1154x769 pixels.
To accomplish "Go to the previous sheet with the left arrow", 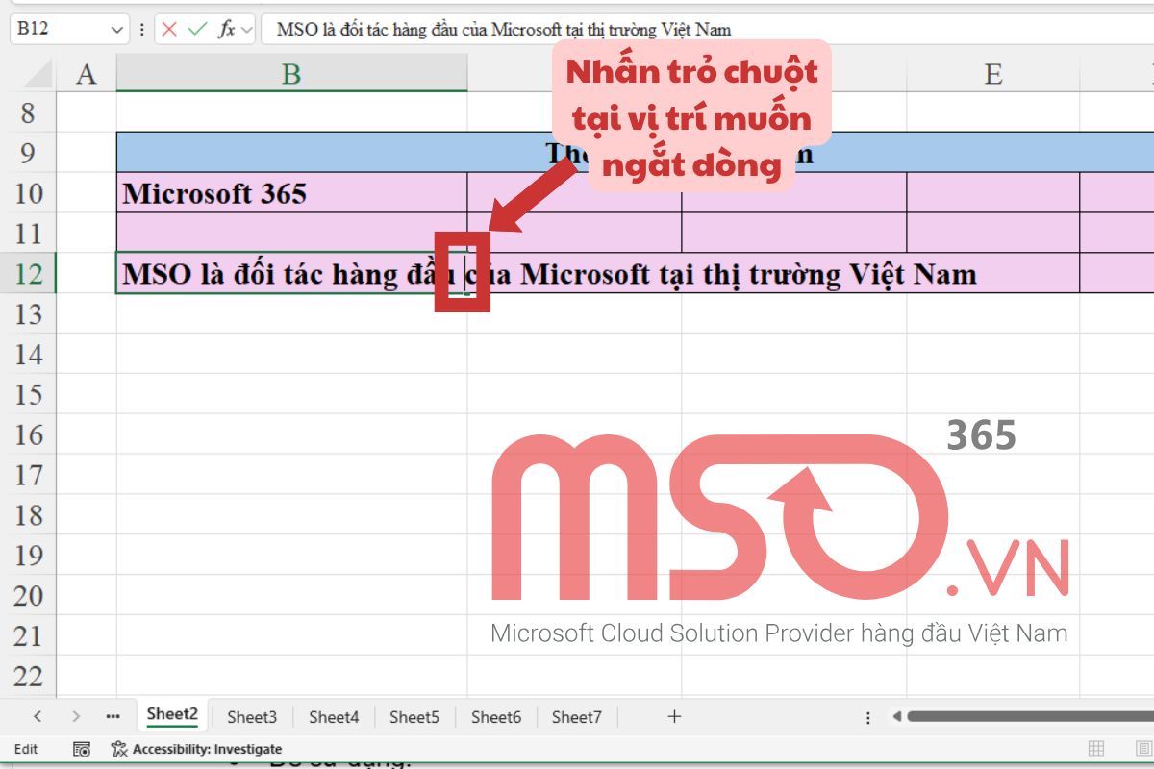I will [x=38, y=716].
